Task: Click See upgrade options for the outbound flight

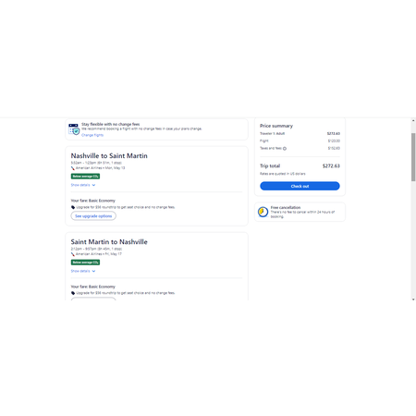Action: click(x=93, y=216)
